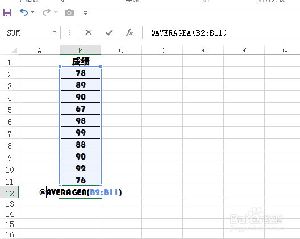Screen dimensions: 300x239
Task: Select column F header
Action: coord(244,51)
